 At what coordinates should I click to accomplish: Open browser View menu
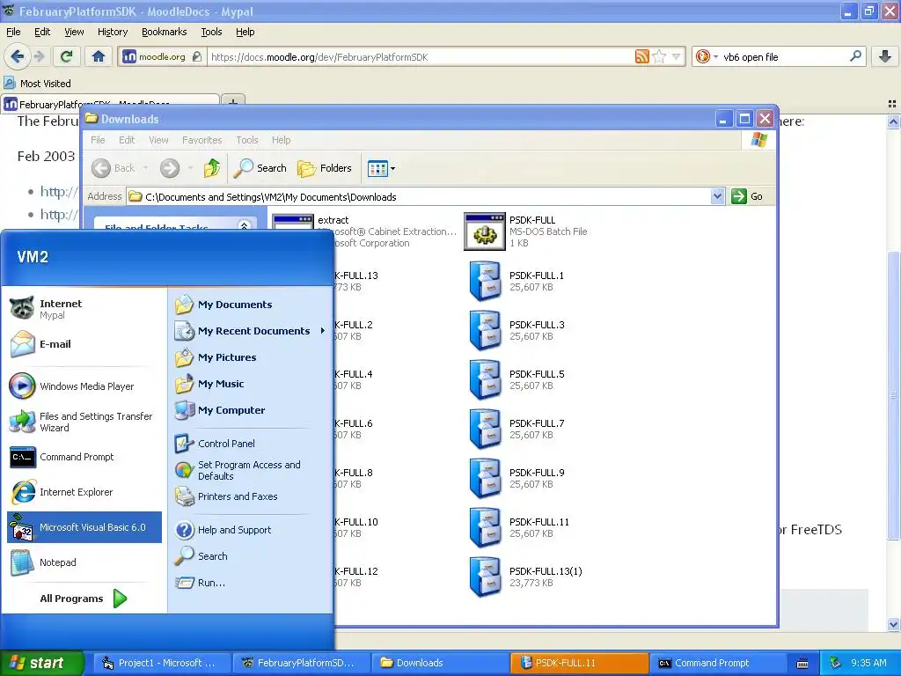point(74,32)
